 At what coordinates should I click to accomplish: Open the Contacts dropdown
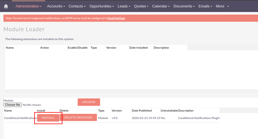click(77, 6)
